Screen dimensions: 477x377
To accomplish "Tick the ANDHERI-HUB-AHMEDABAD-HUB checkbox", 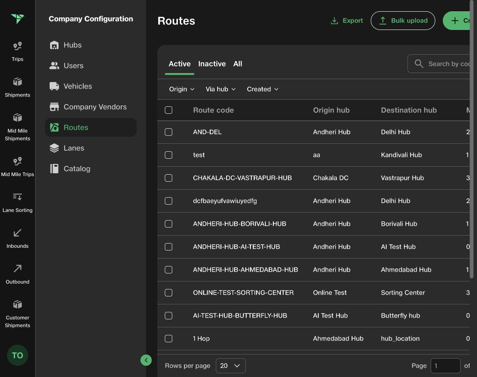I will tap(169, 270).
